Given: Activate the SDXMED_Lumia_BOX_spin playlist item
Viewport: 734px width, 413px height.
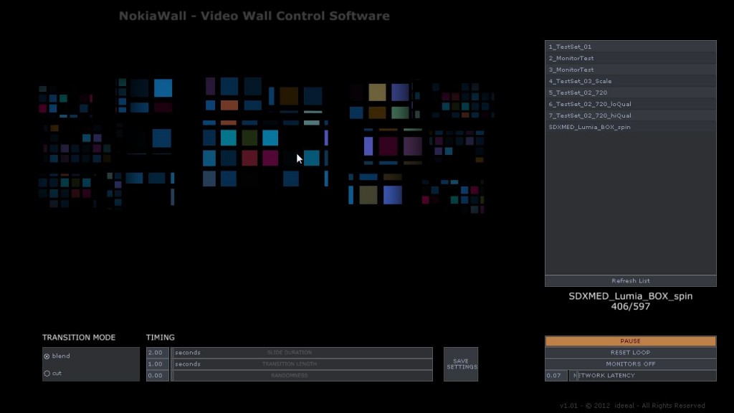Looking at the screenshot, I should (630, 127).
